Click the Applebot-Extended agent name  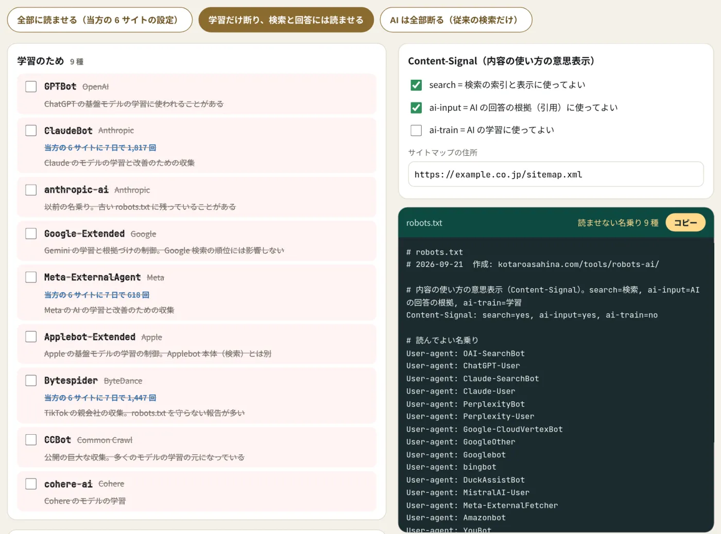coord(90,337)
